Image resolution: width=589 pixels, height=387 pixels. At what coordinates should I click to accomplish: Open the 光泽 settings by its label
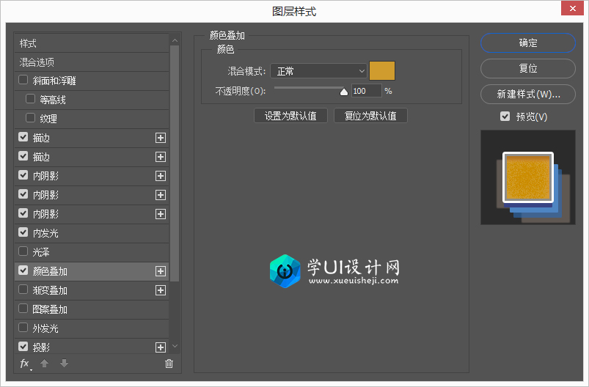coord(41,252)
